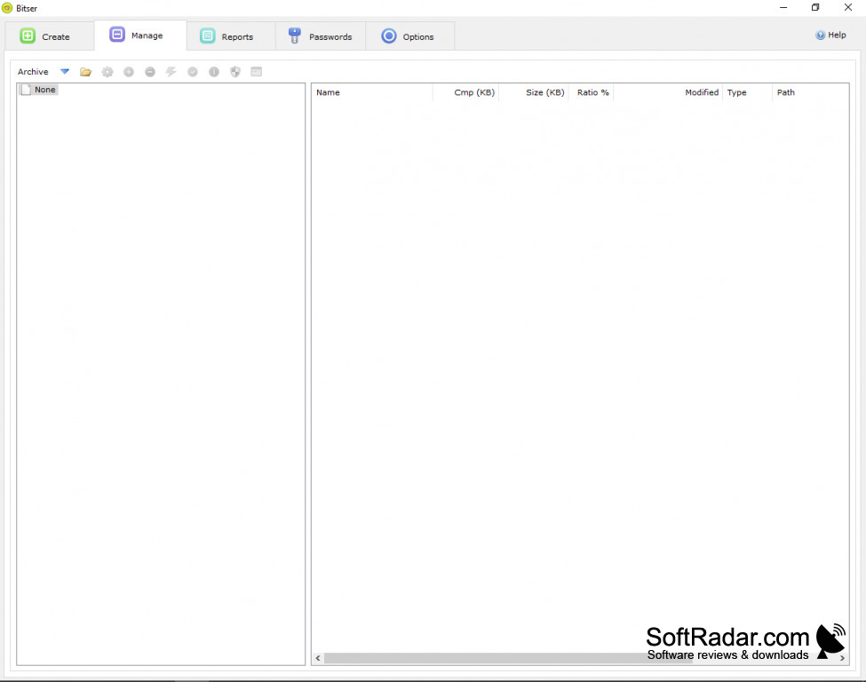The width and height of the screenshot is (866, 682).
Task: Sort by Cmp (KB) column header
Action: click(x=466, y=92)
